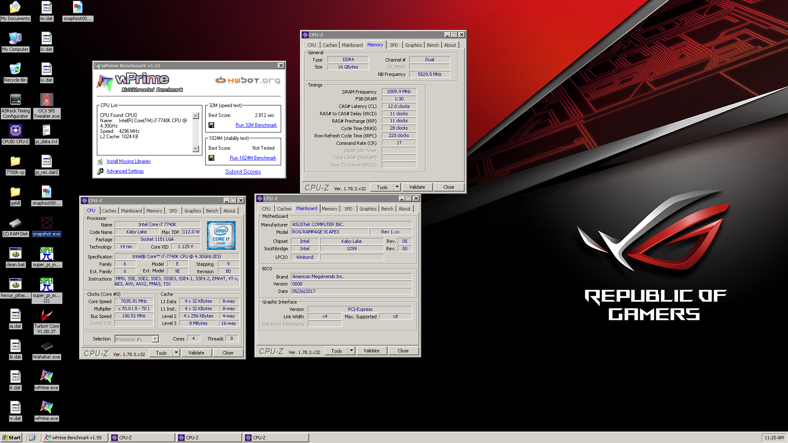The image size is (788, 443).
Task: Select the ia.dat file icon
Action: coord(15,319)
